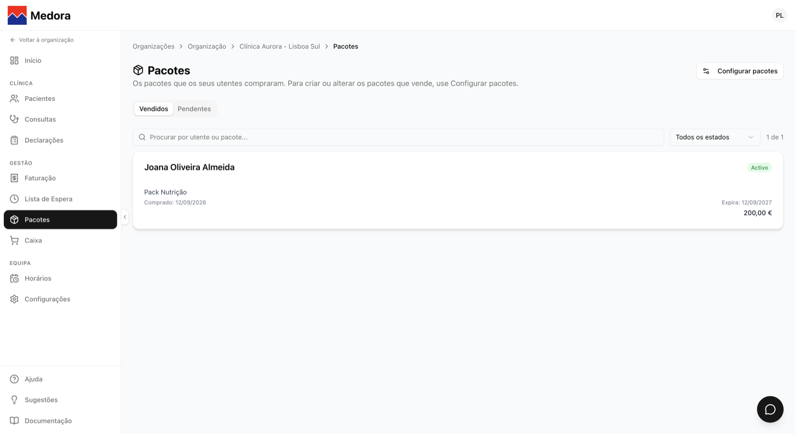Click the Pacientes people icon
Viewport: 795px width, 434px height.
coord(14,99)
